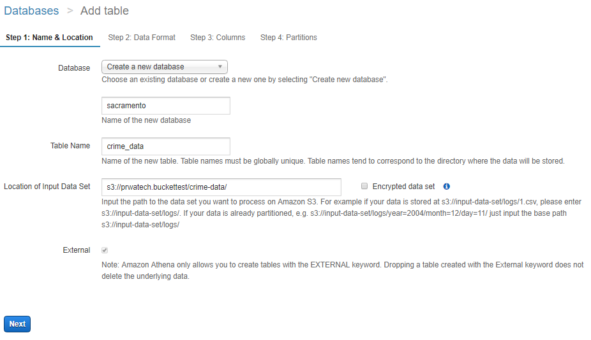
Task: Click the dropdown arrow on Create a new database
Action: [220, 67]
